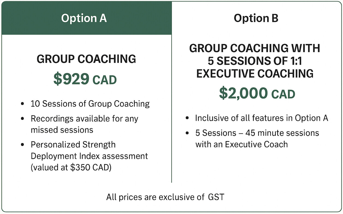Click the Personalized Strength Deployment Index item
Image resolution: width=343 pixels, height=214 pixels.
point(89,150)
